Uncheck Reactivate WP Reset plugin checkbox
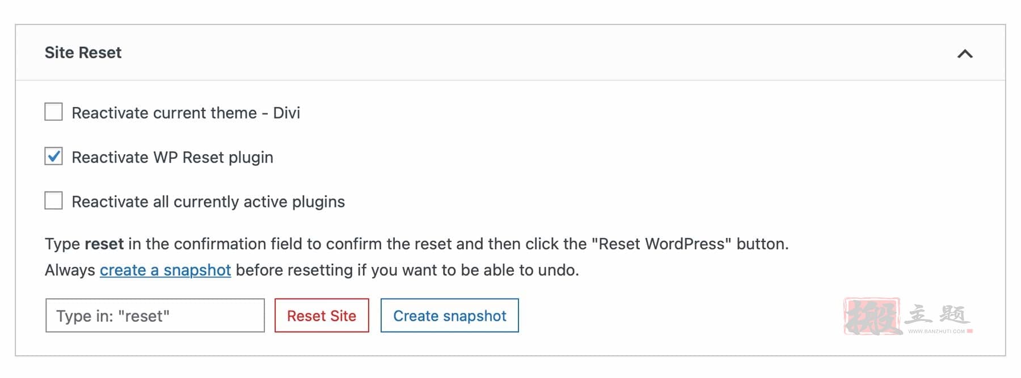The image size is (1021, 378). coord(54,156)
